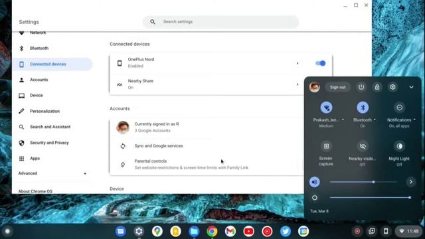
Task: Open Sync and Google services
Action: pyautogui.click(x=207, y=146)
